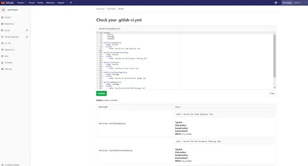Screen dimensions: 308x166
Task: Open Snippets icon in left sidebar
Action: pyautogui.click(x=2, y=62)
